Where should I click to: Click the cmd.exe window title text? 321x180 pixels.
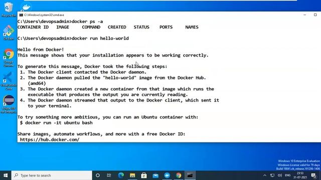point(44,15)
